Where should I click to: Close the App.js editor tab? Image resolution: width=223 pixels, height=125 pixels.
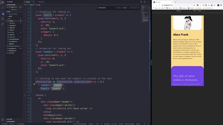(x=33, y=2)
